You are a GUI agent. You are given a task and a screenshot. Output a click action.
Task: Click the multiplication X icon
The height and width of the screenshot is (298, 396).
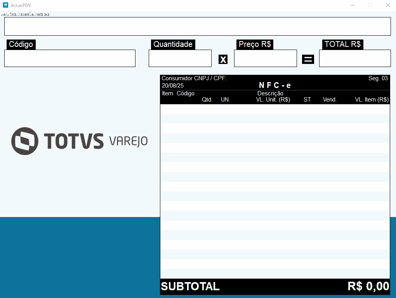223,60
